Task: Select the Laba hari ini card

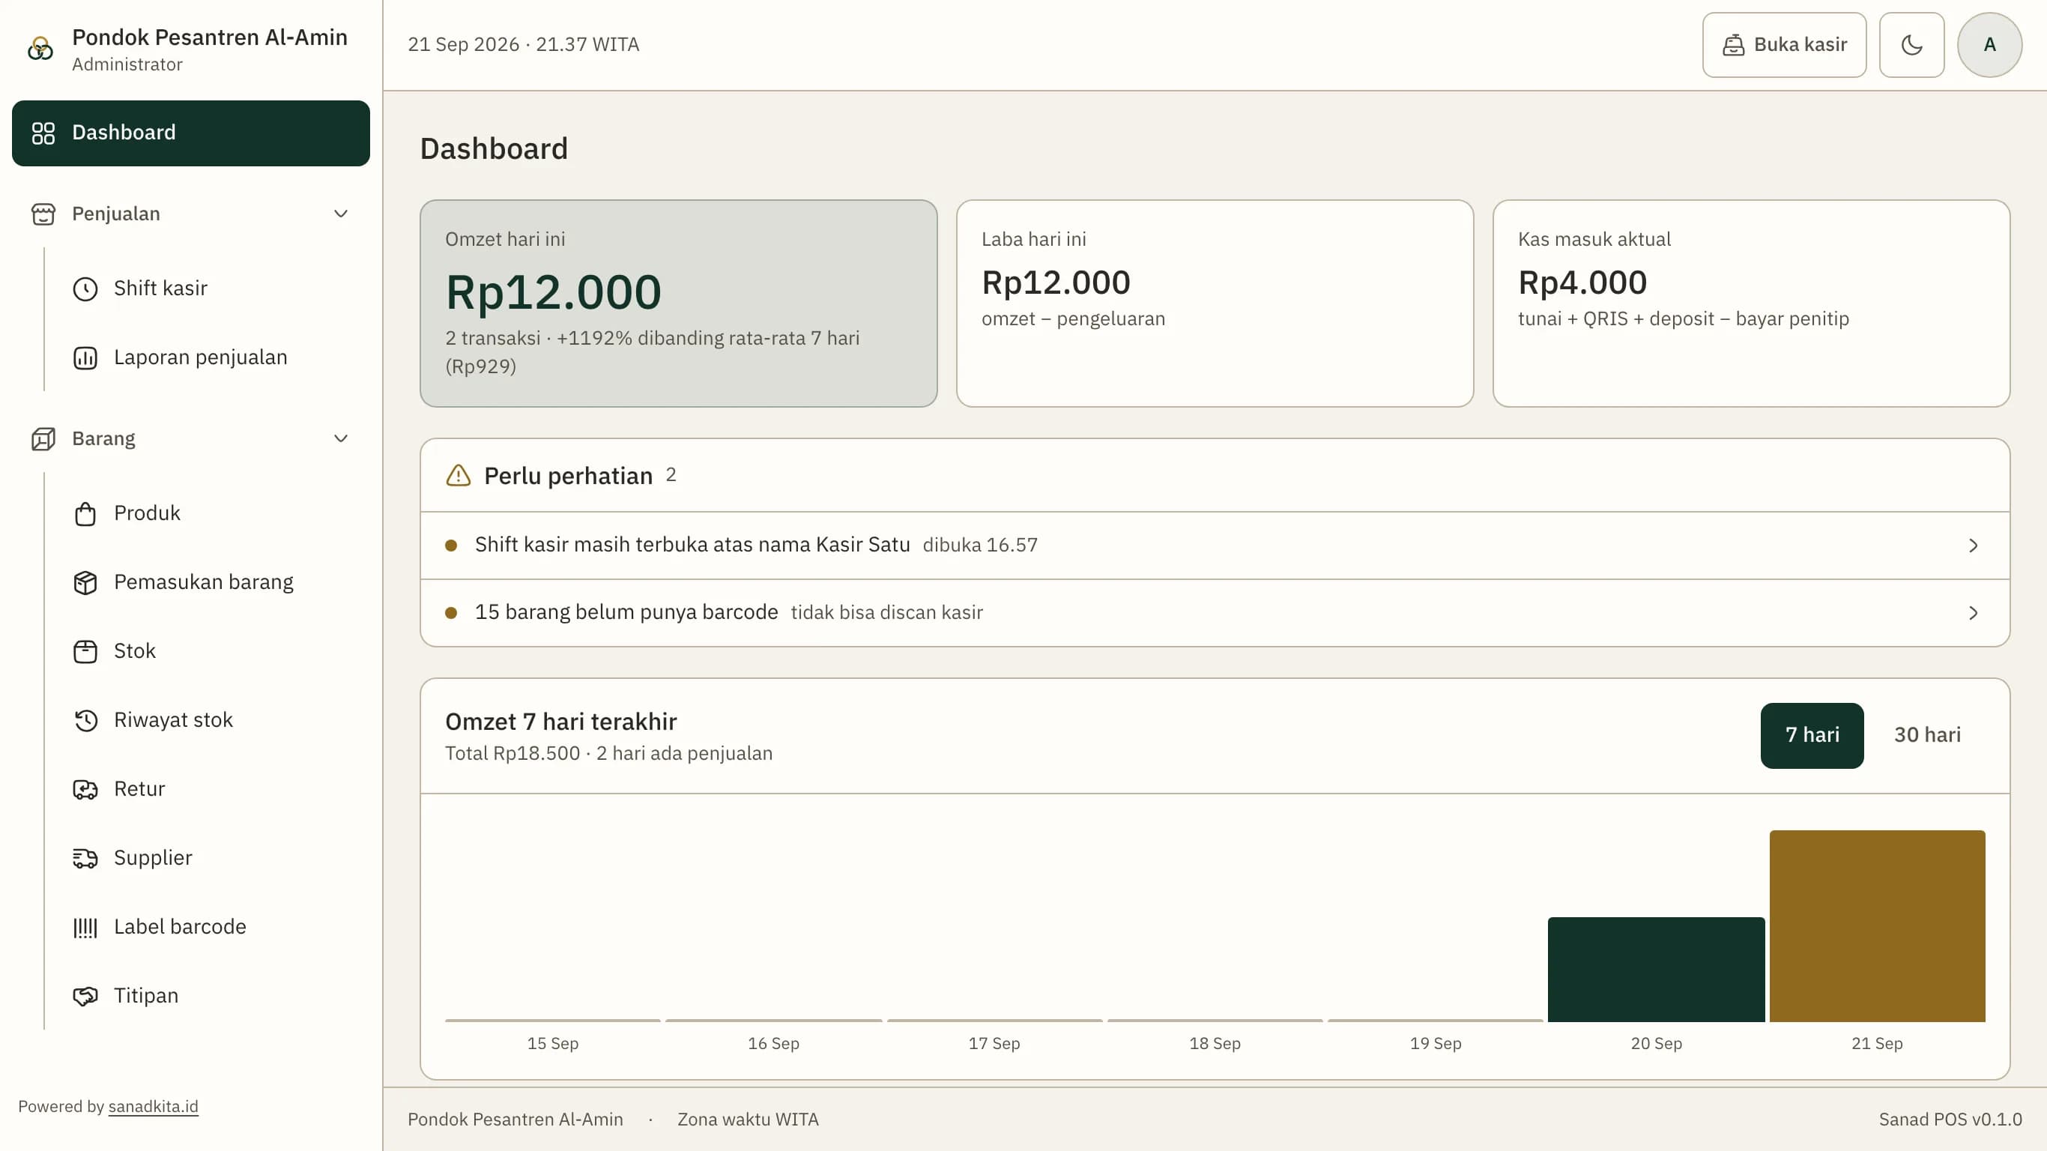Action: [x=1215, y=303]
